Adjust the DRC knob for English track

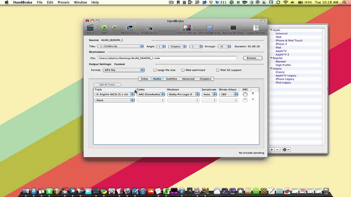pyautogui.click(x=245, y=94)
